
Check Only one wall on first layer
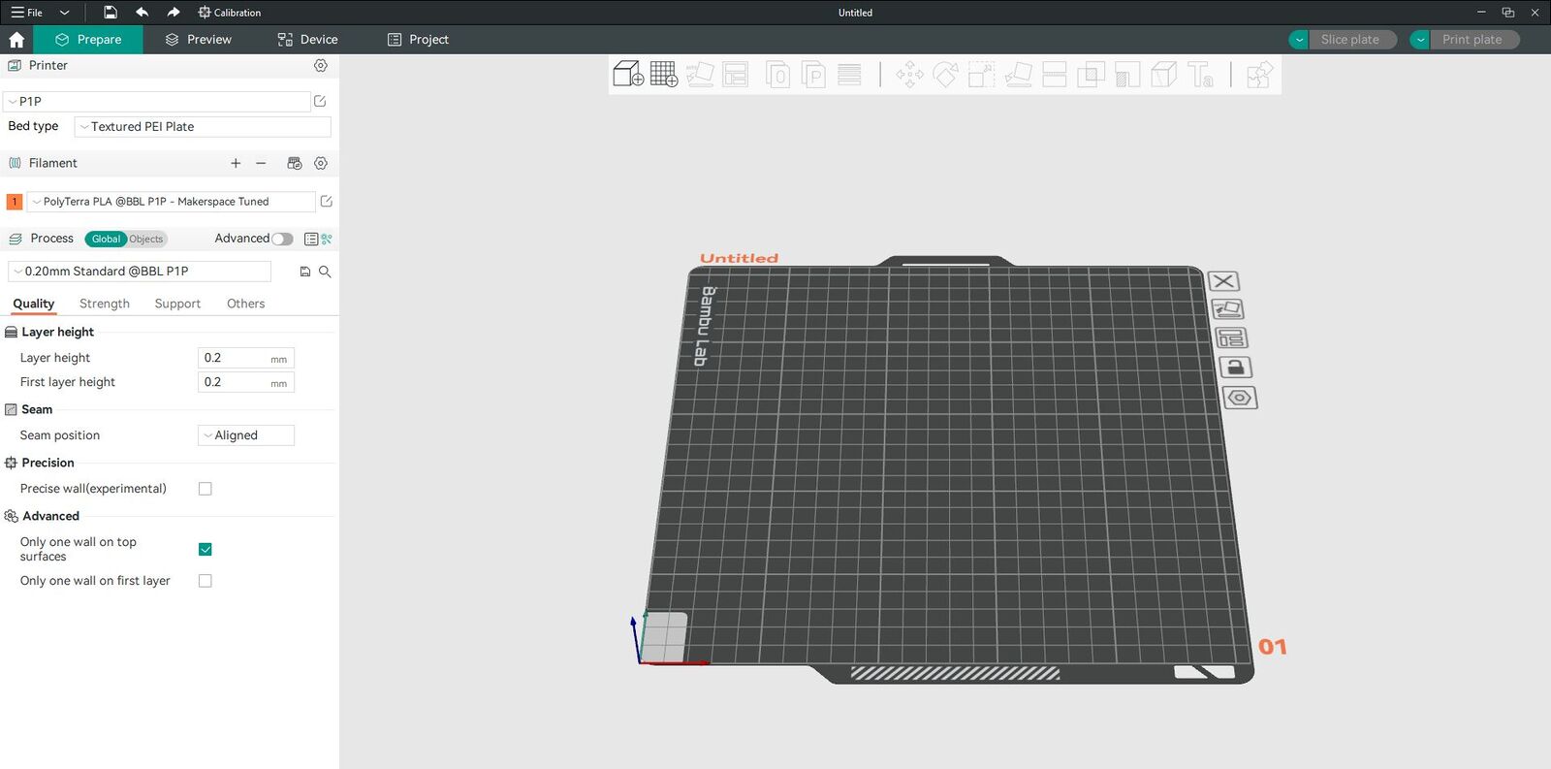coord(206,581)
